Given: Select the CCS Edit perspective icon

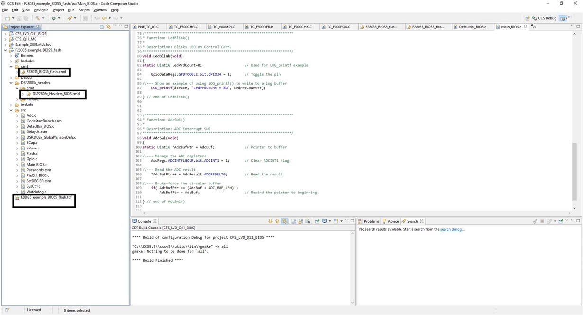Looking at the screenshot, I should [x=563, y=18].
